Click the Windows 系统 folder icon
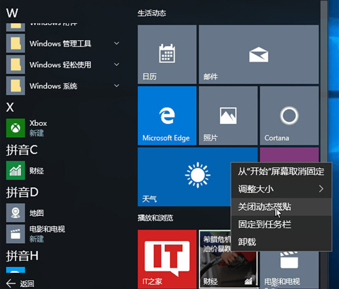 click(15, 86)
